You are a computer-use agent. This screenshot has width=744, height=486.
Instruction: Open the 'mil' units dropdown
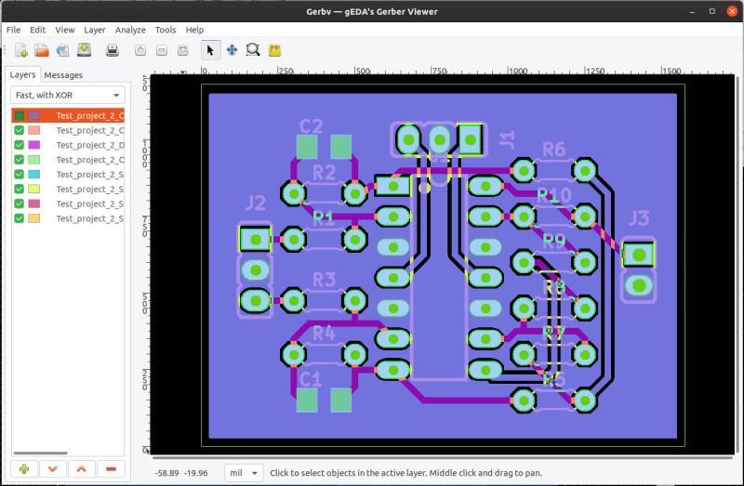tap(244, 473)
